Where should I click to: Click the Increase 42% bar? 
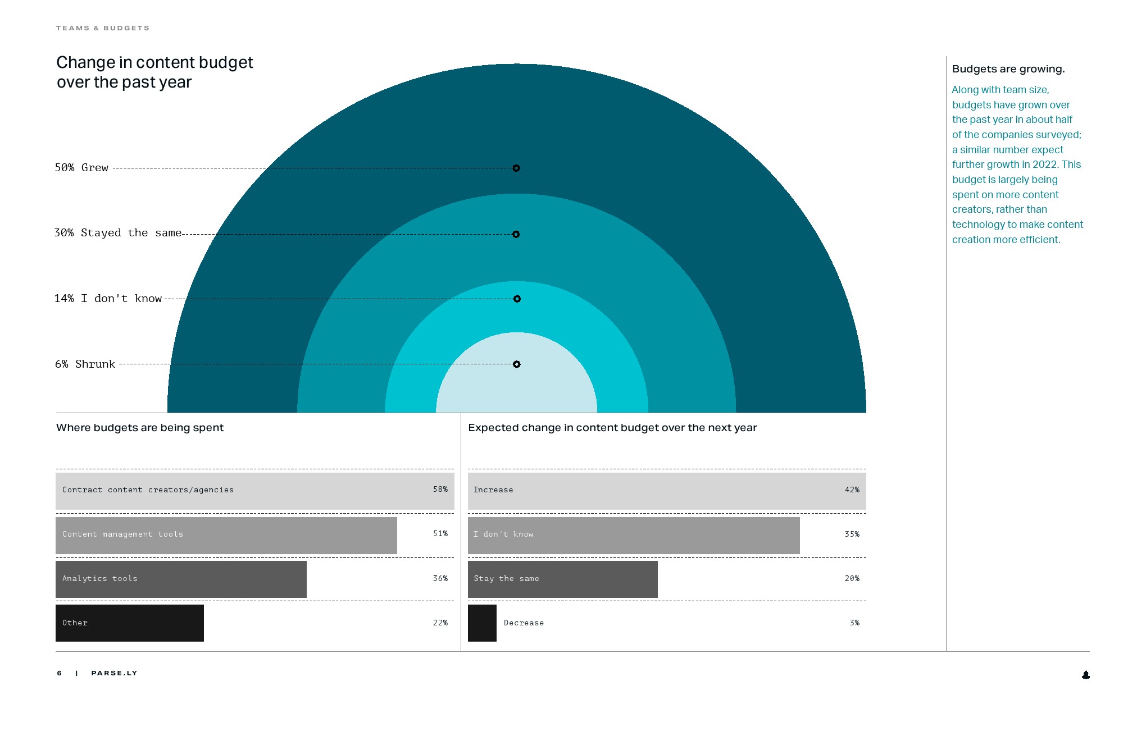click(666, 491)
